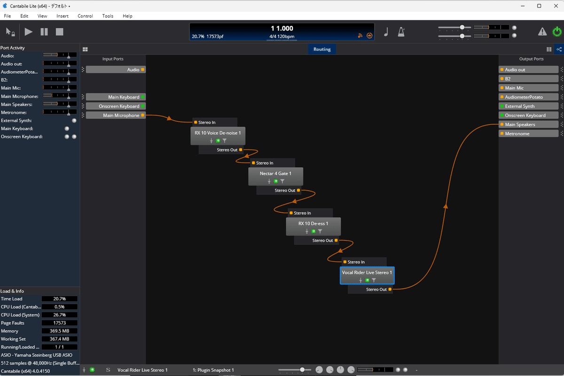Image resolution: width=564 pixels, height=376 pixels.
Task: Select the Audio input port
Action: coord(116,69)
